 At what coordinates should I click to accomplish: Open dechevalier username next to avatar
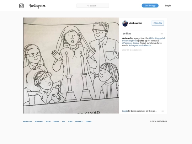(135, 23)
